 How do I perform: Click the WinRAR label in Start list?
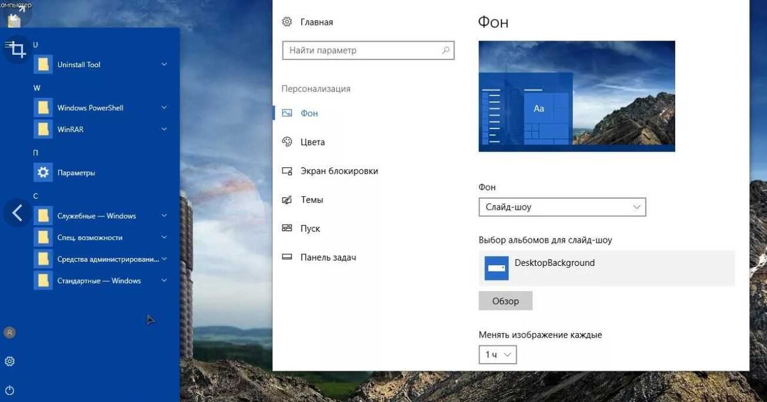(x=70, y=129)
